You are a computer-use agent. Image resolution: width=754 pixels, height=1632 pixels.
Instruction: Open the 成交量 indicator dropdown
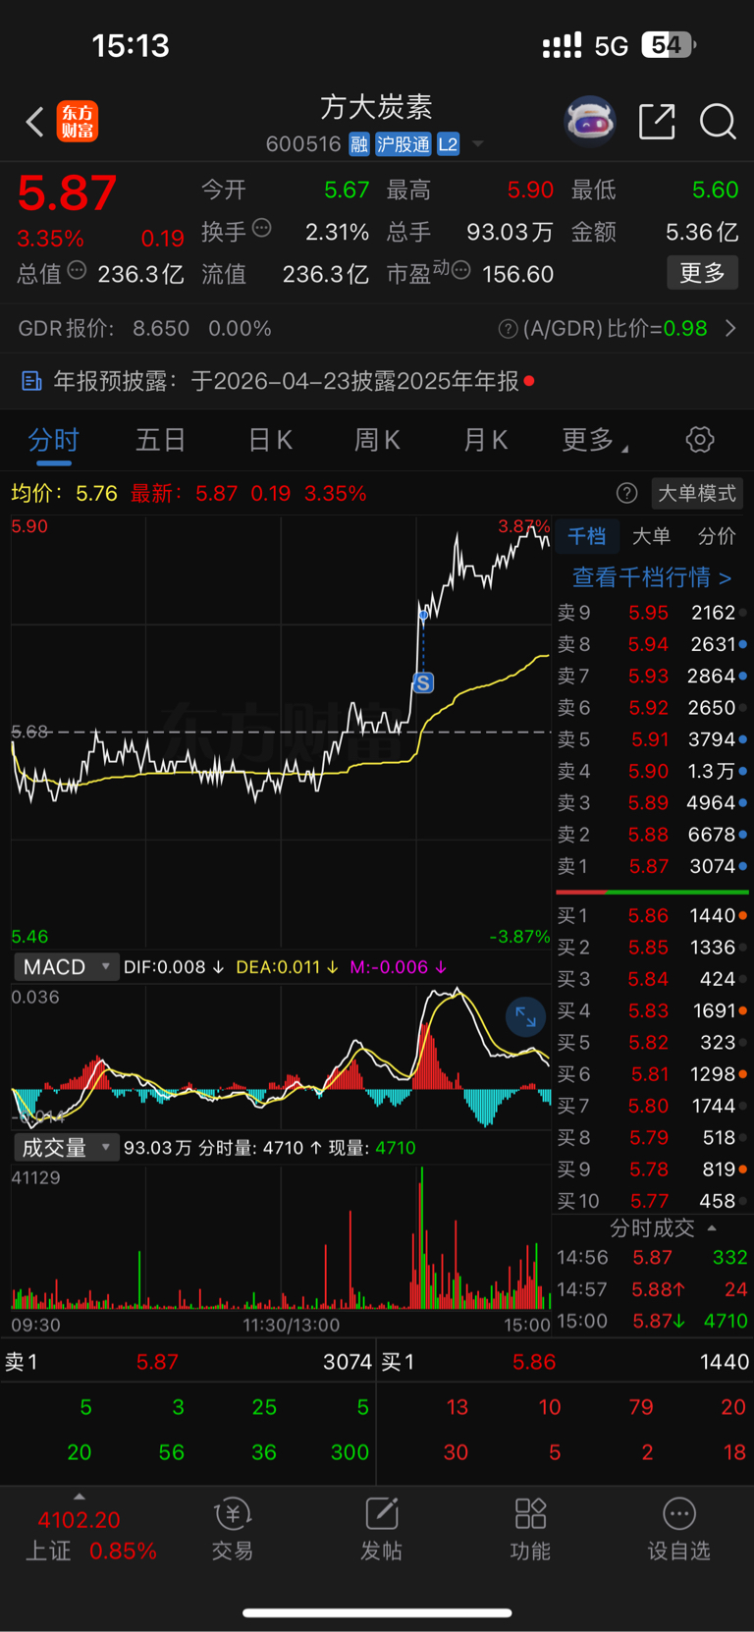pos(65,1148)
